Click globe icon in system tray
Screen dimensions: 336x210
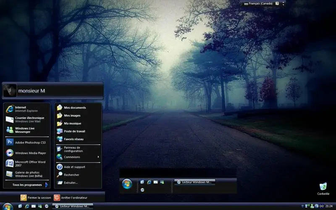[317, 206]
